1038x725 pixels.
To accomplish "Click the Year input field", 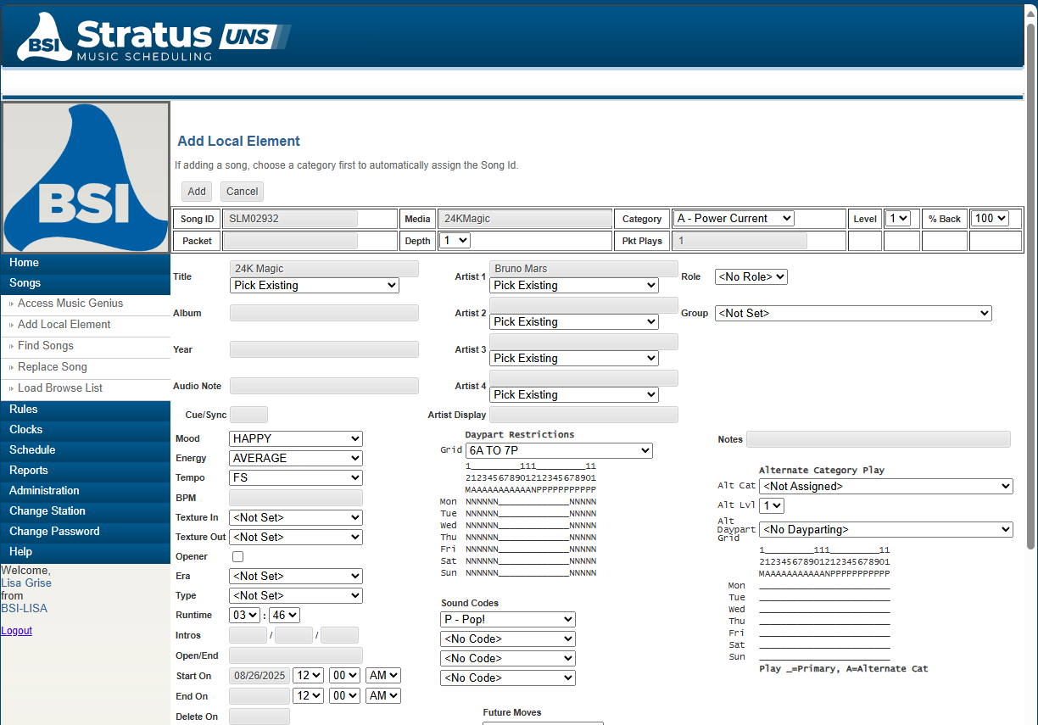I will click(x=325, y=349).
